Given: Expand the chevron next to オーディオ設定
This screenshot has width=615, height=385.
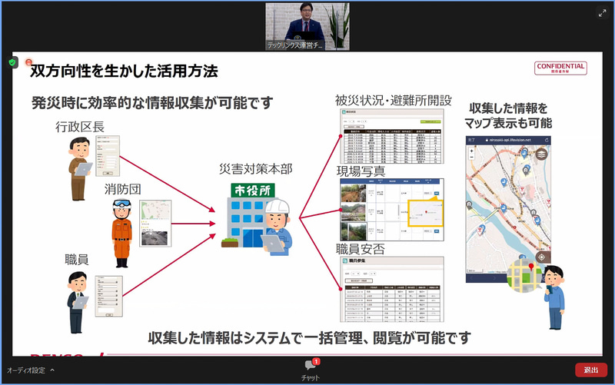Looking at the screenshot, I should [52, 370].
